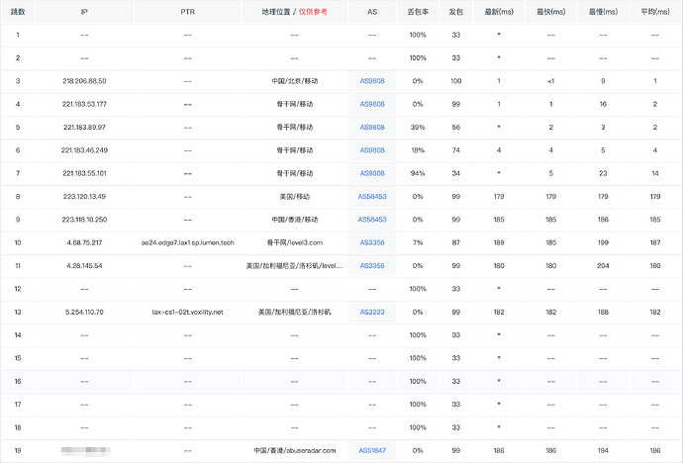The height and width of the screenshot is (463, 683).
Task: Open AS58453 link for 223.120.13.49
Action: (x=372, y=196)
